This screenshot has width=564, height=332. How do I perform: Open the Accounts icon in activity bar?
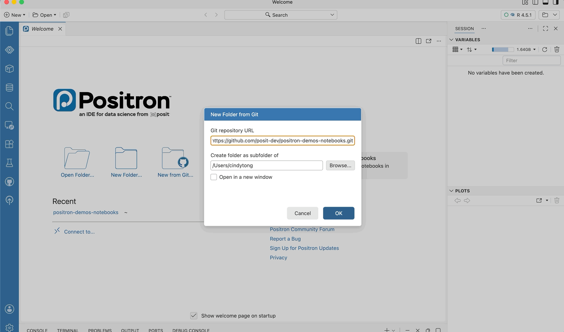click(x=9, y=309)
